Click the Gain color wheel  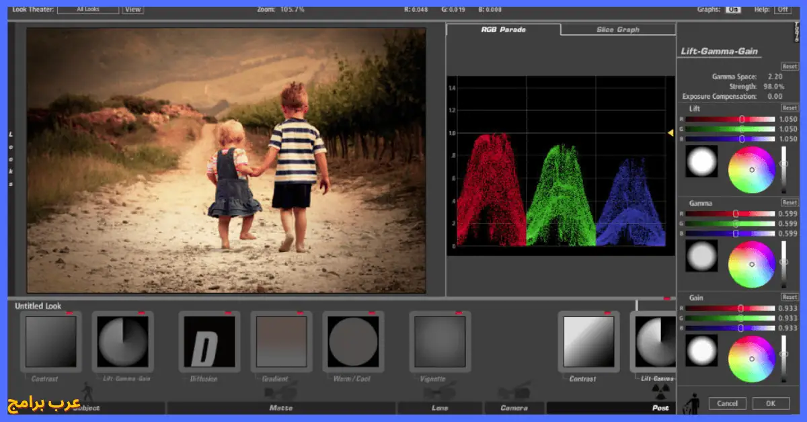[x=752, y=359]
